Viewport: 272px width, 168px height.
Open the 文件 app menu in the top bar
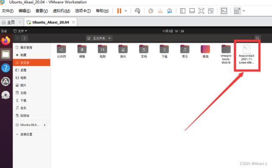(x=21, y=31)
